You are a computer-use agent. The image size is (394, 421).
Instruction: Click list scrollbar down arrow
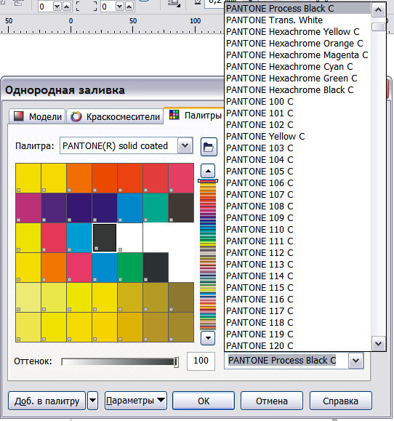(379, 343)
